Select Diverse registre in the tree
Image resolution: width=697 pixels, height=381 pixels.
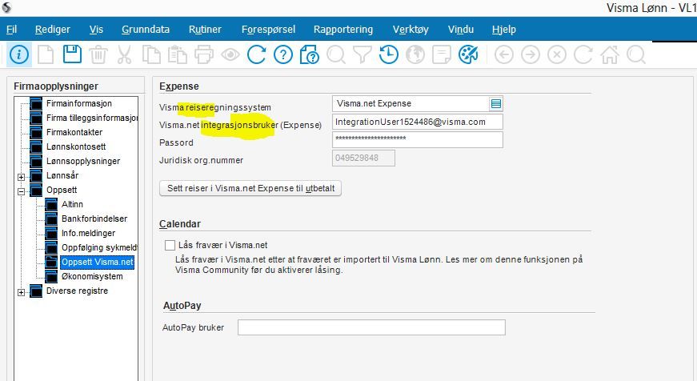pyautogui.click(x=77, y=291)
